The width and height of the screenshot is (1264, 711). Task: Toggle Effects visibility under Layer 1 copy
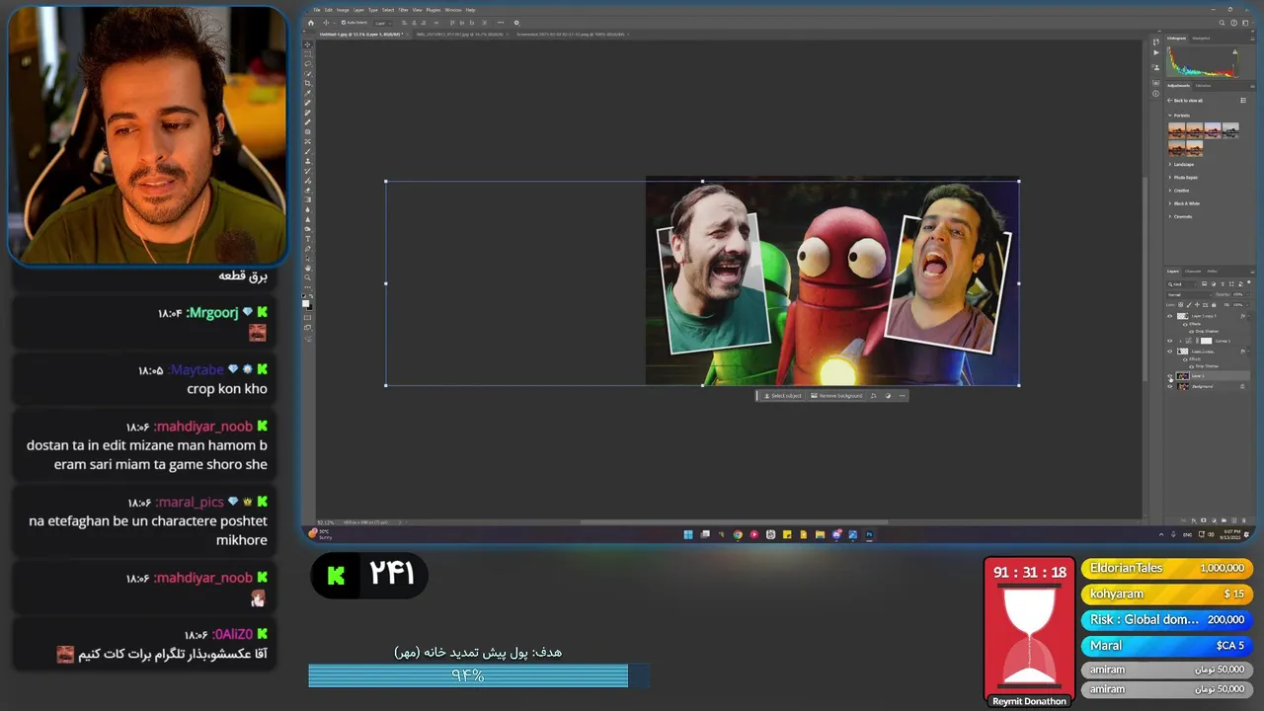[x=1185, y=359]
